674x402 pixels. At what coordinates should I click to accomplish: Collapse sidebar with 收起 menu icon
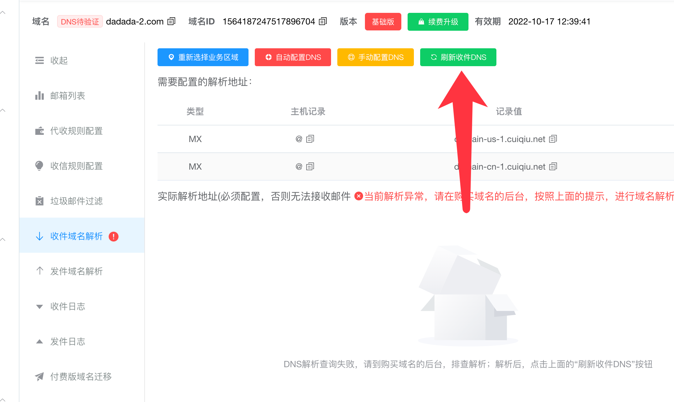pos(40,60)
